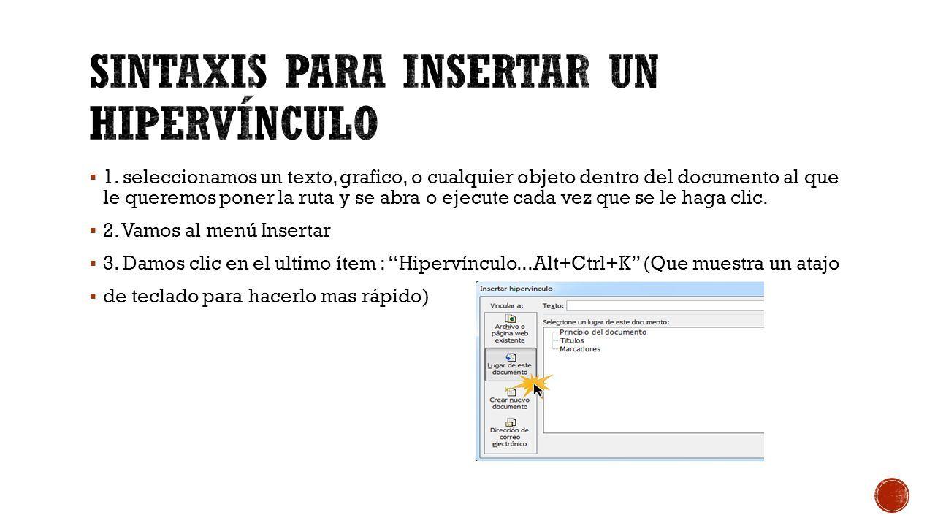The height and width of the screenshot is (526, 935).
Task: Click the document place icon above 'Lugar de este'
Action: (511, 357)
